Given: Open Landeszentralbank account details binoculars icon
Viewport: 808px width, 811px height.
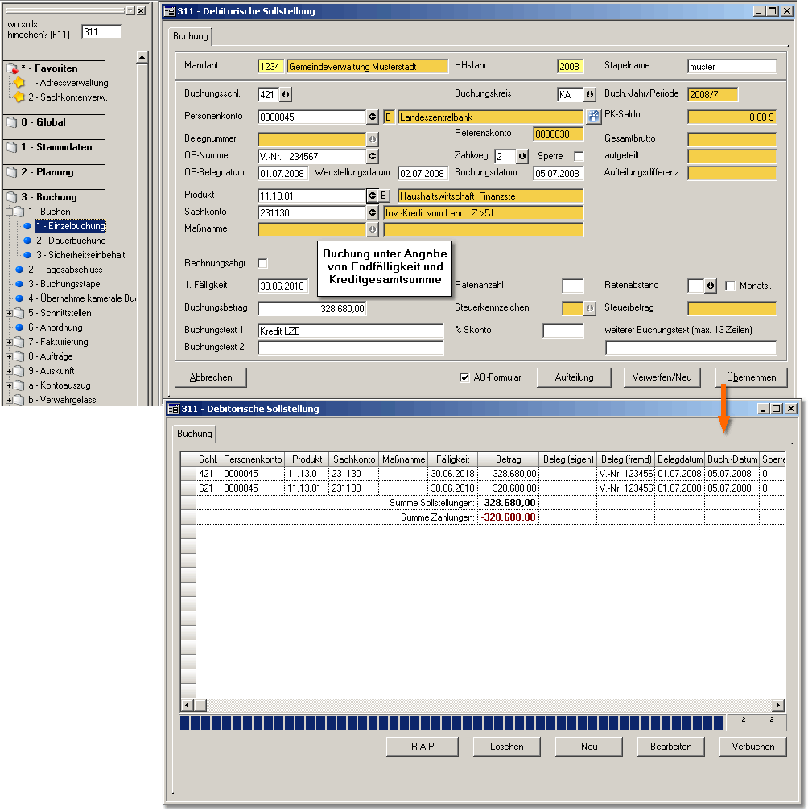Looking at the screenshot, I should [594, 117].
